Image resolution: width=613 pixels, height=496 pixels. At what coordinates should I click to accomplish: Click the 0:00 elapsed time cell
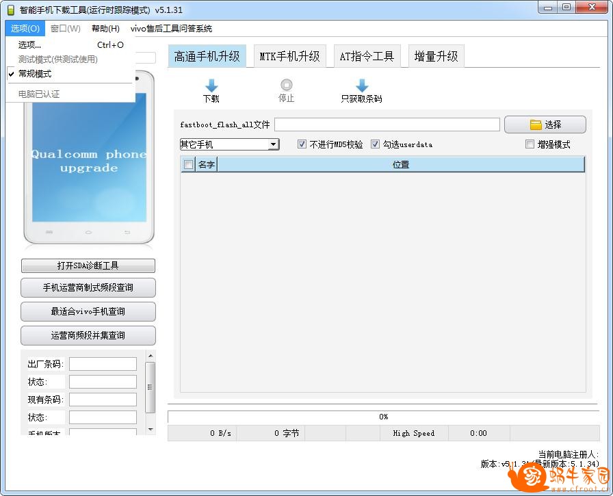click(478, 433)
